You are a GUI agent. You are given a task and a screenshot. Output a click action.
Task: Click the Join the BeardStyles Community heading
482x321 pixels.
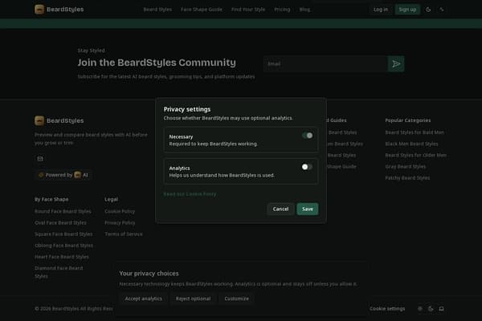pos(157,63)
